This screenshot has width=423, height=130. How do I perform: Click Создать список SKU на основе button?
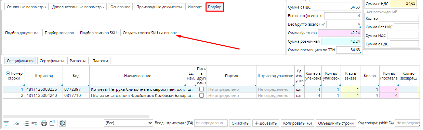[x=150, y=33]
